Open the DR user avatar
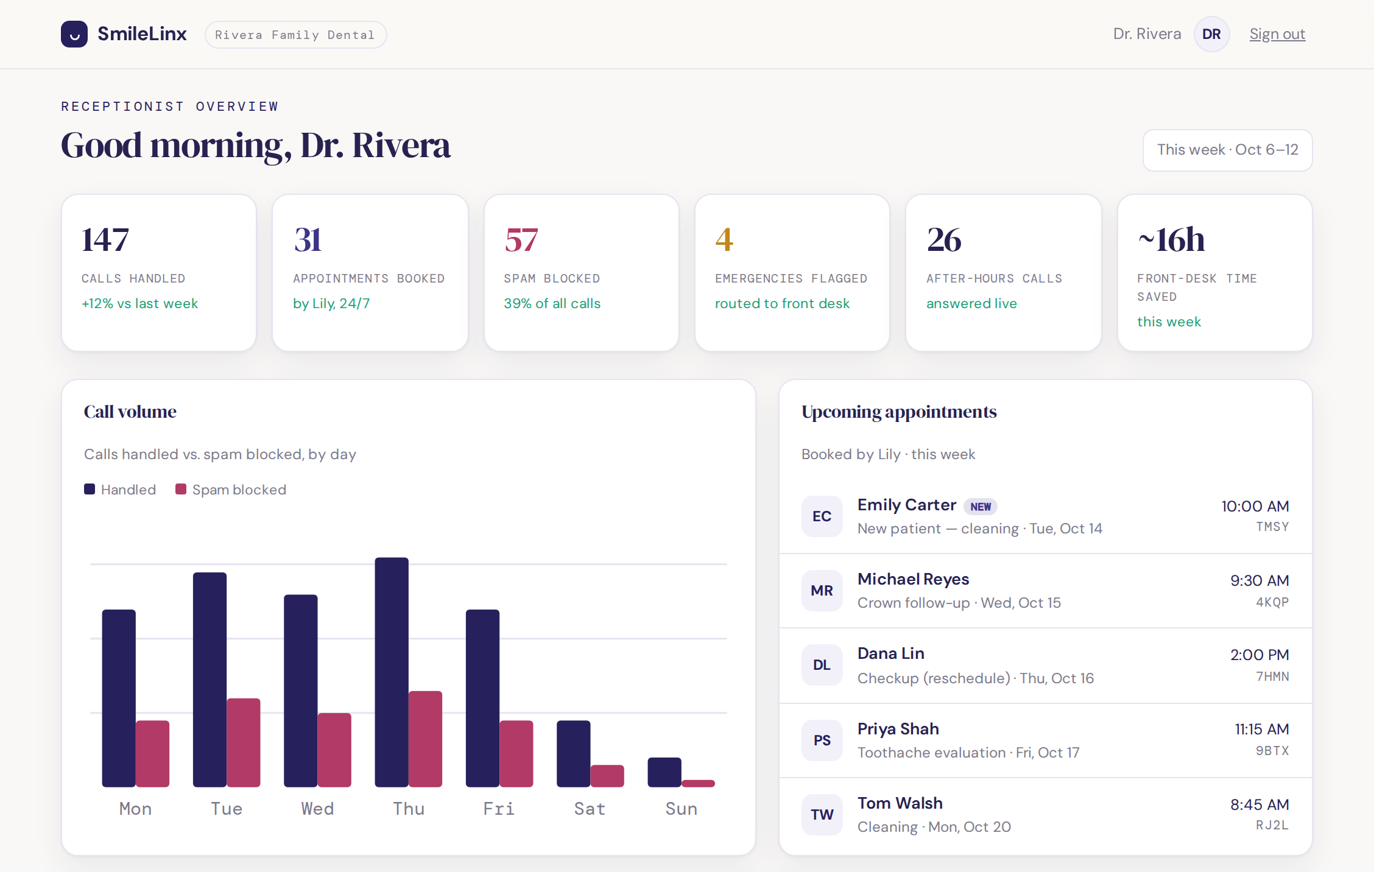This screenshot has width=1374, height=872. coord(1211,34)
